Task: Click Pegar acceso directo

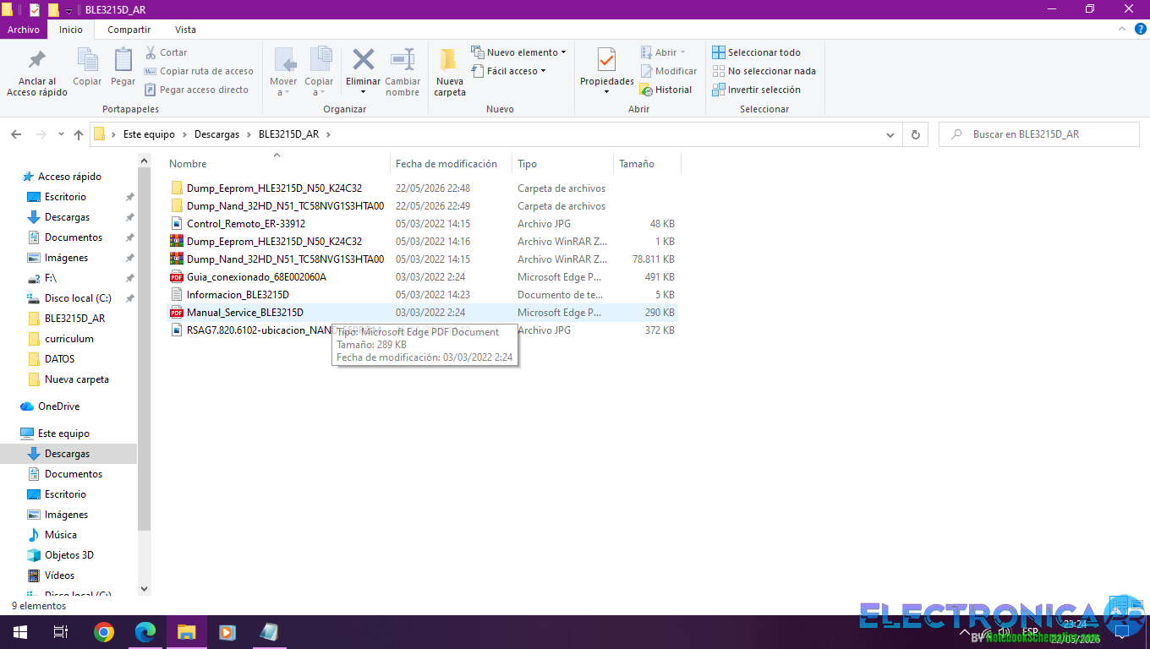Action: pos(196,90)
